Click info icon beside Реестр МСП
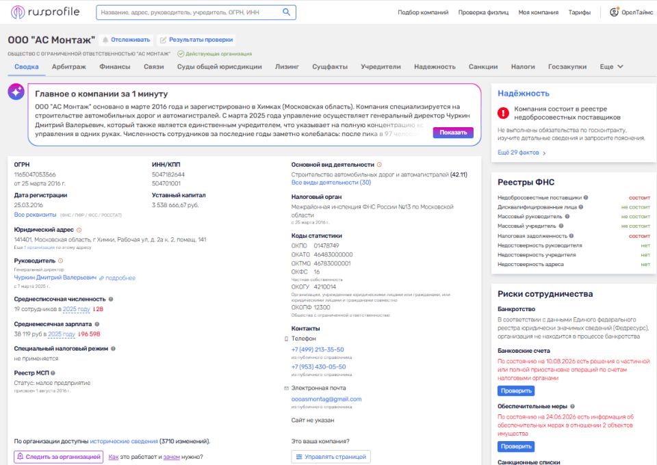This screenshot has width=657, height=465. tap(53, 373)
